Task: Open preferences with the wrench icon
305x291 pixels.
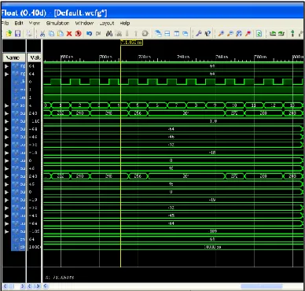Action: 199,34
